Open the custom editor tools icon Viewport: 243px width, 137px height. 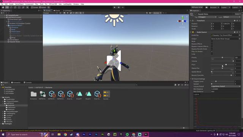27,7
